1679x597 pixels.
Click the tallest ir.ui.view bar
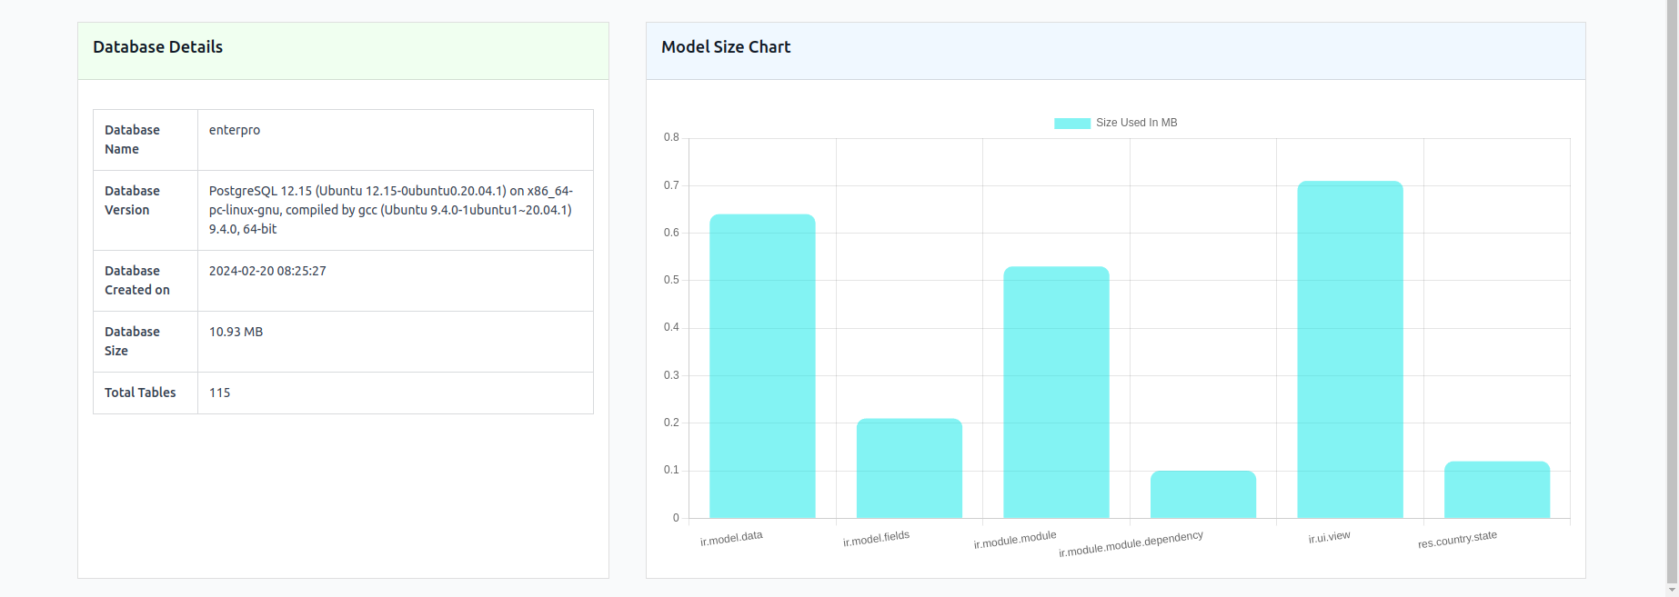click(x=1350, y=350)
